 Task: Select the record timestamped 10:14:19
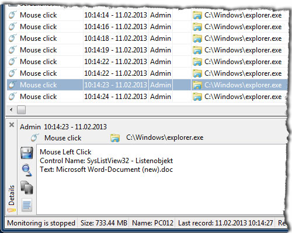pyautogui.click(x=147, y=50)
